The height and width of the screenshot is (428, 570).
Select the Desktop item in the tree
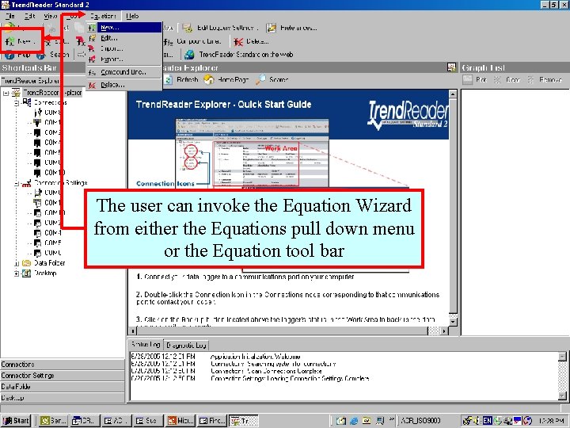[45, 273]
